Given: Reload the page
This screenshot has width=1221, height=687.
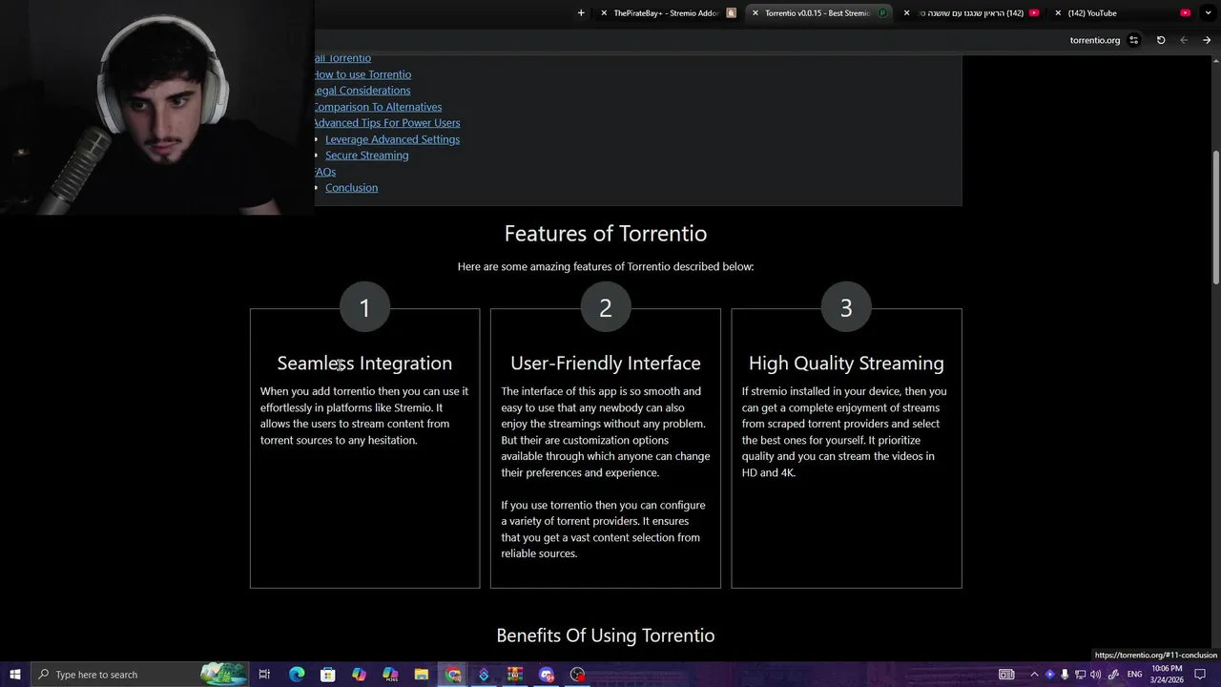Looking at the screenshot, I should coord(1161,40).
